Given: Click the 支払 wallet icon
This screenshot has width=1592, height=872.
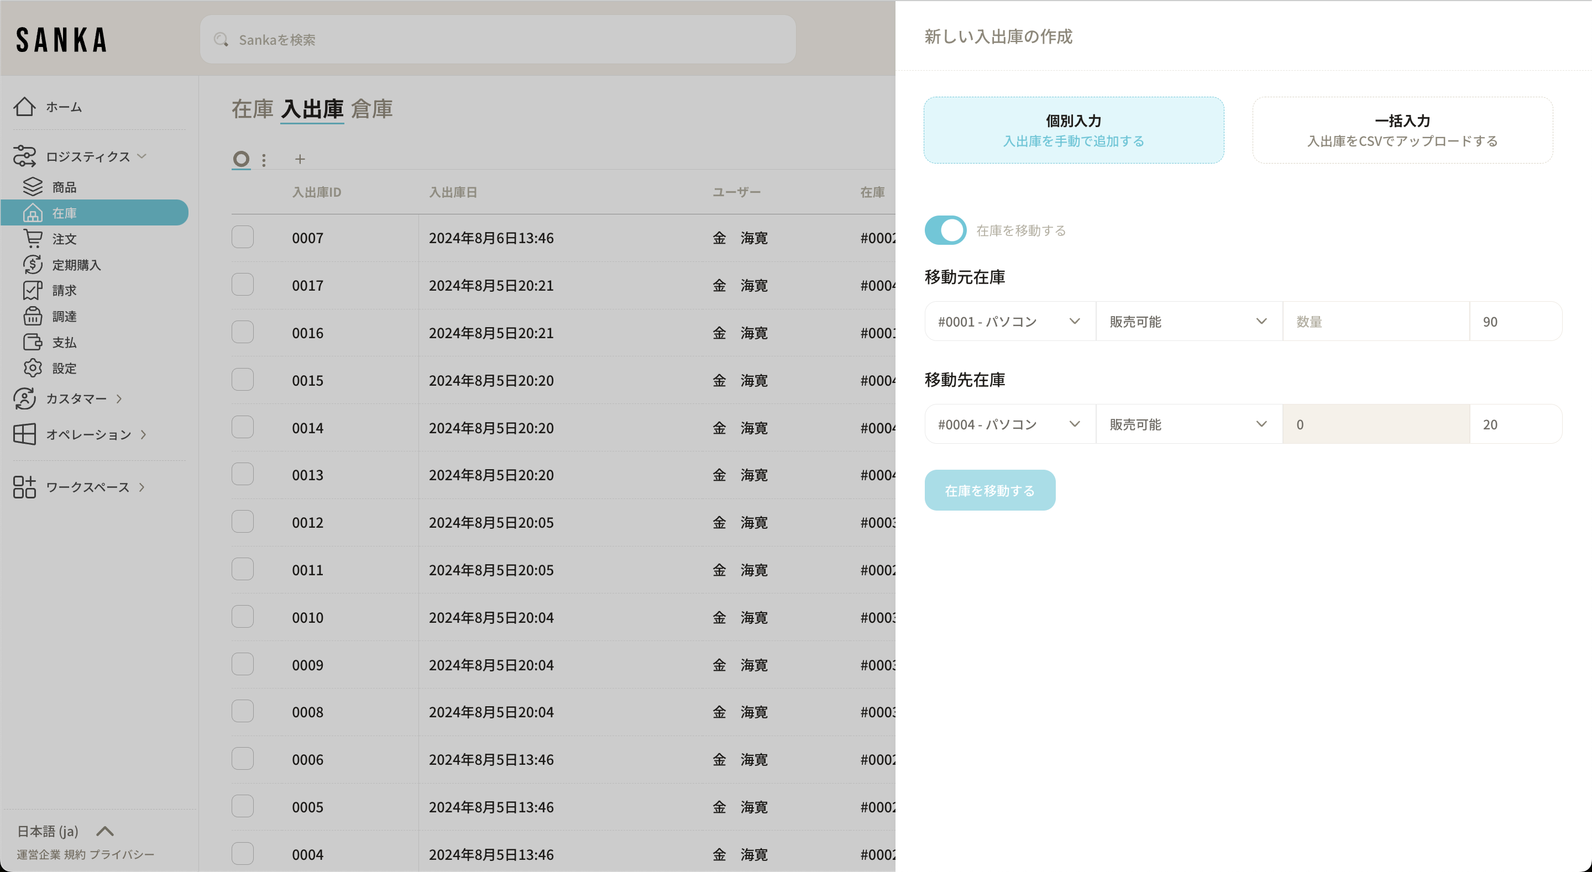Looking at the screenshot, I should pos(32,343).
